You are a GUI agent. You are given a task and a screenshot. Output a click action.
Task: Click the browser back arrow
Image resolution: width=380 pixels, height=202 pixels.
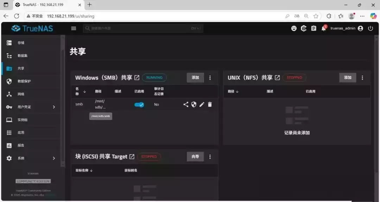click(6, 16)
